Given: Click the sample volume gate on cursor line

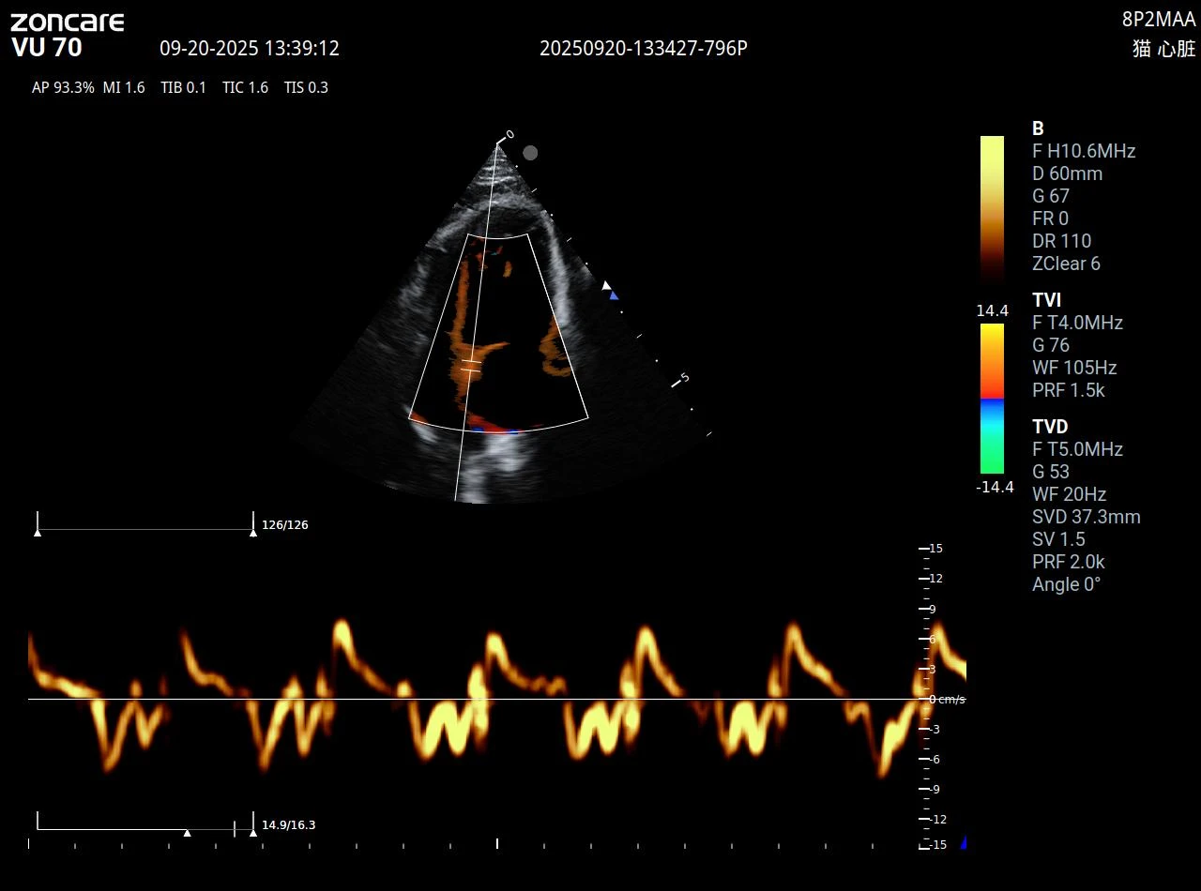Looking at the screenshot, I should coord(471,366).
